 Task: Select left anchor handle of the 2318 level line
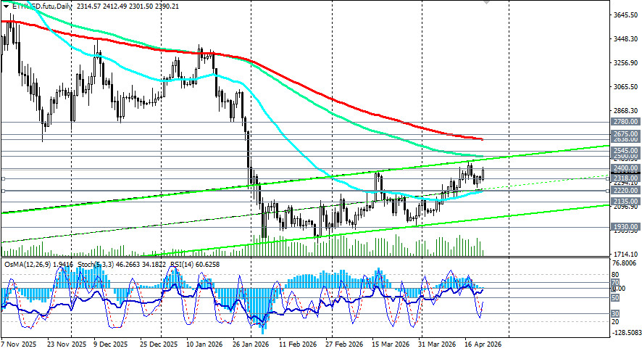click(4, 178)
